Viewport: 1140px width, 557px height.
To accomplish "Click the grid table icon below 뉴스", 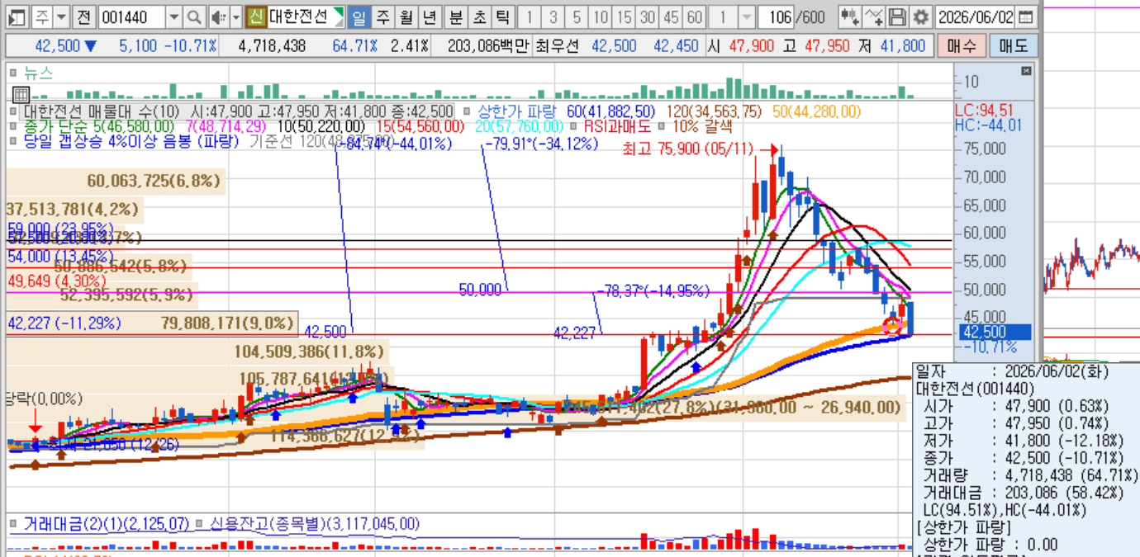I will (x=21, y=94).
